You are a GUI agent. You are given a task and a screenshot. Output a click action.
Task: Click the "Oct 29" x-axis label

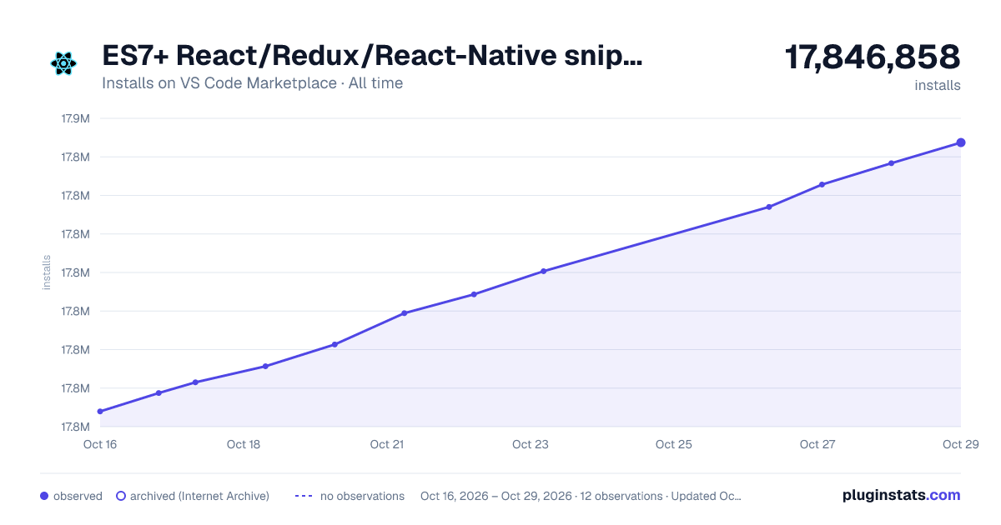(960, 444)
